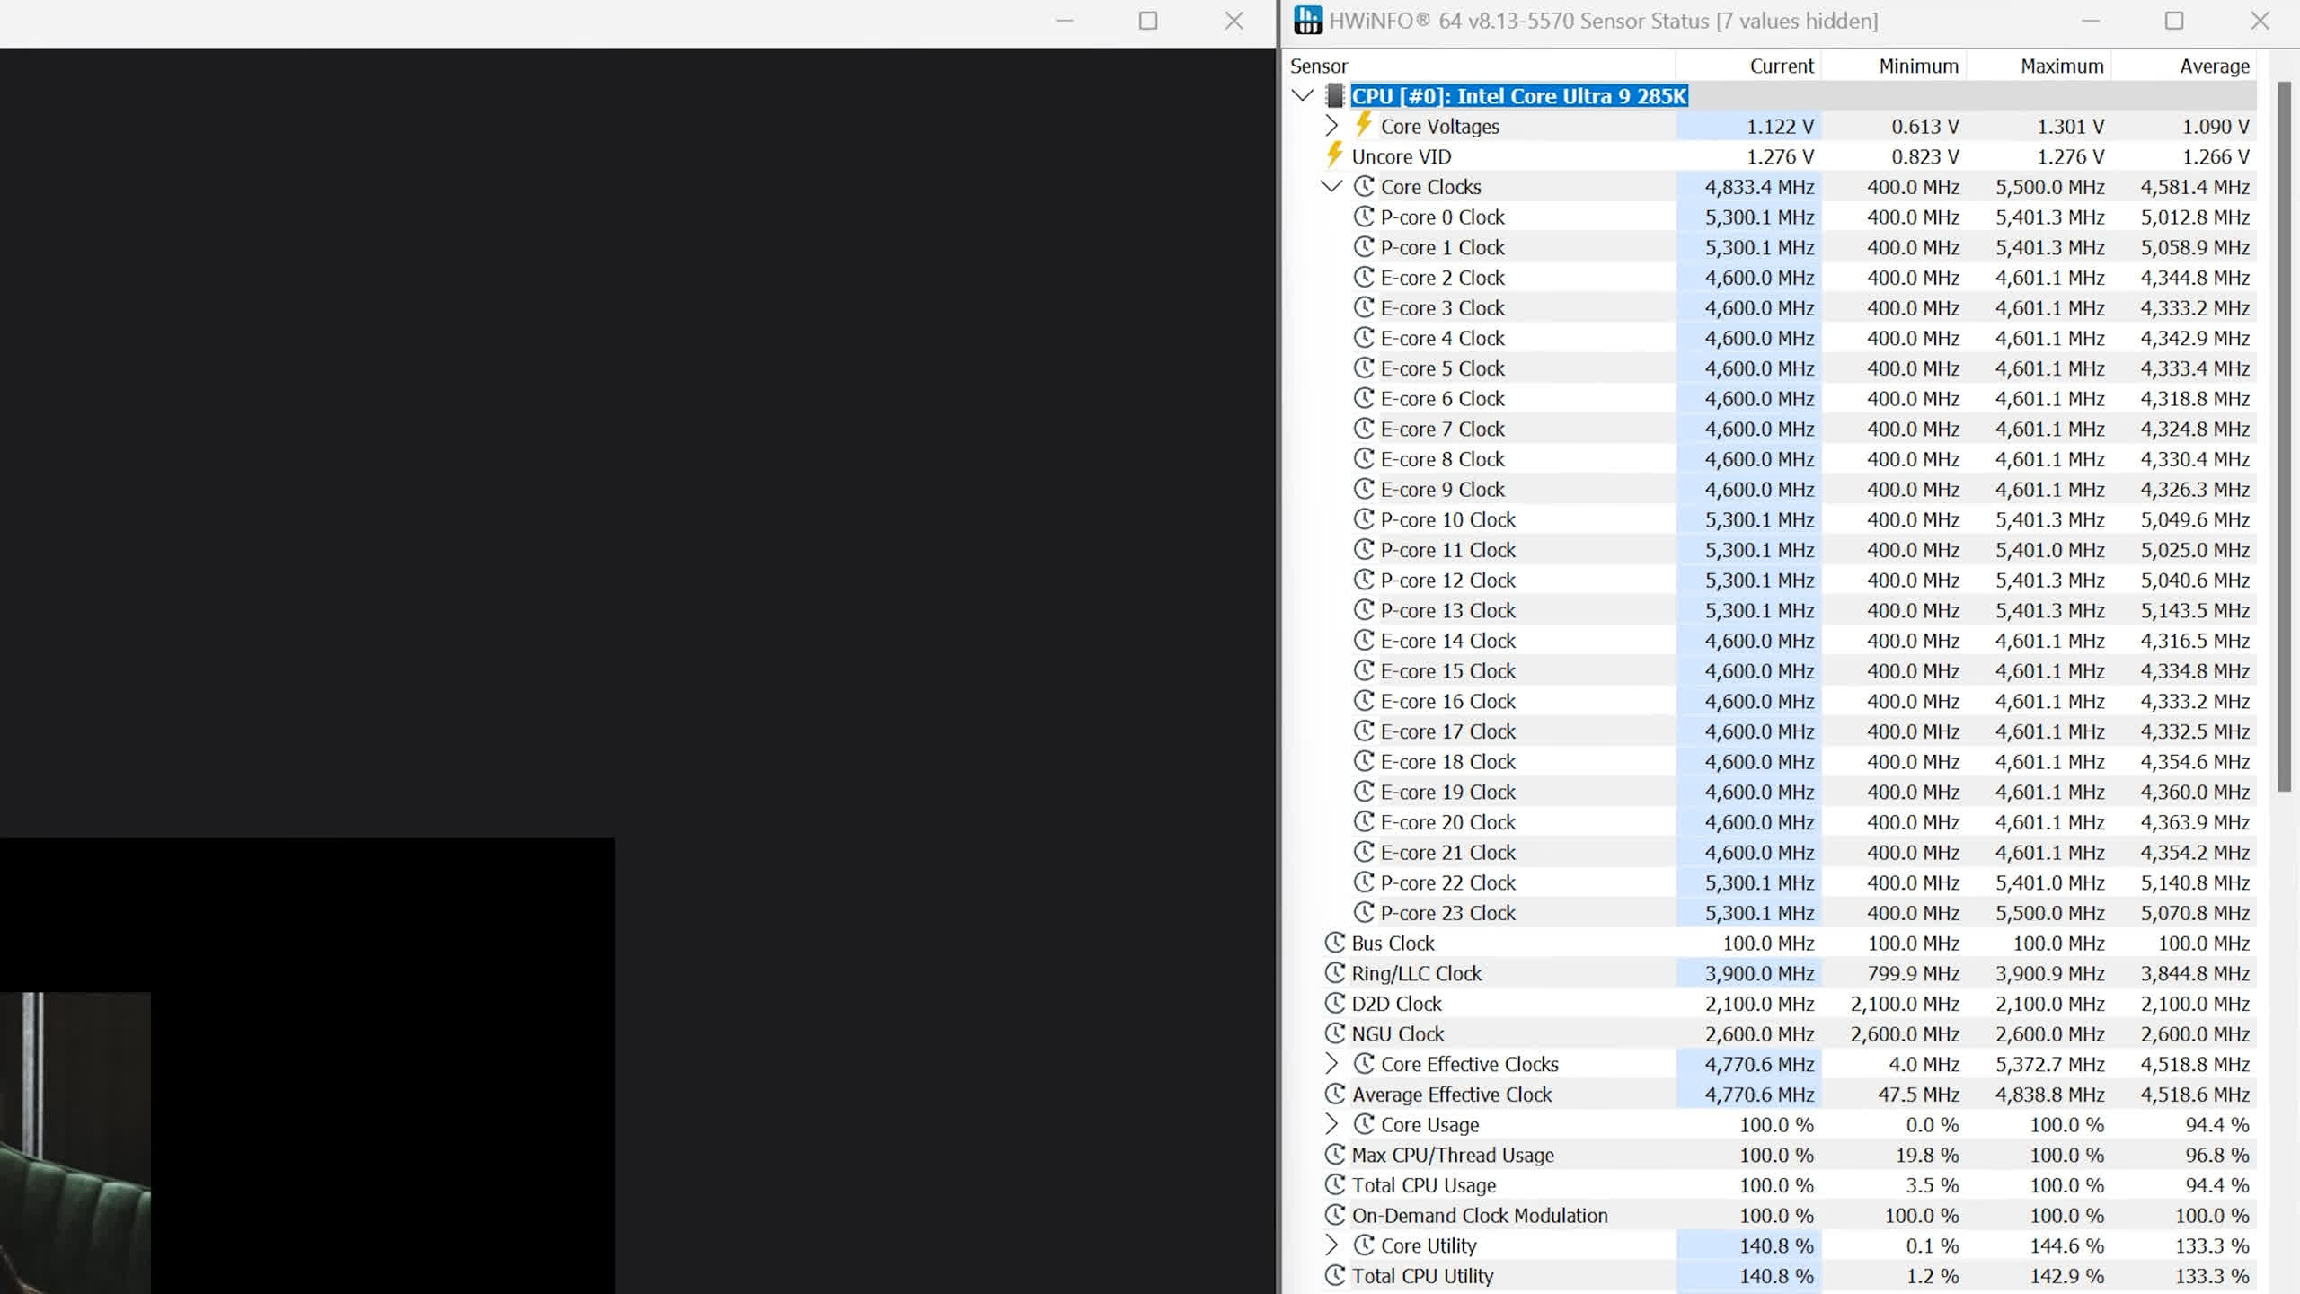
Task: Collapse the CPU [#0] sensor group
Action: [x=1303, y=95]
